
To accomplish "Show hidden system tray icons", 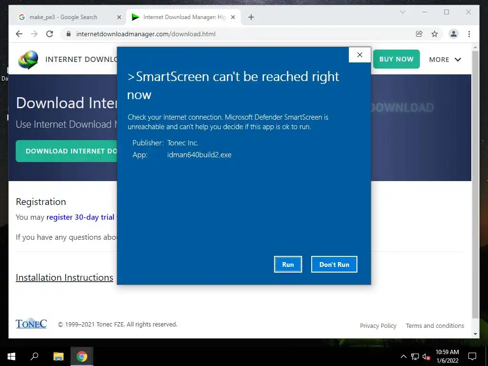I will coord(403,356).
